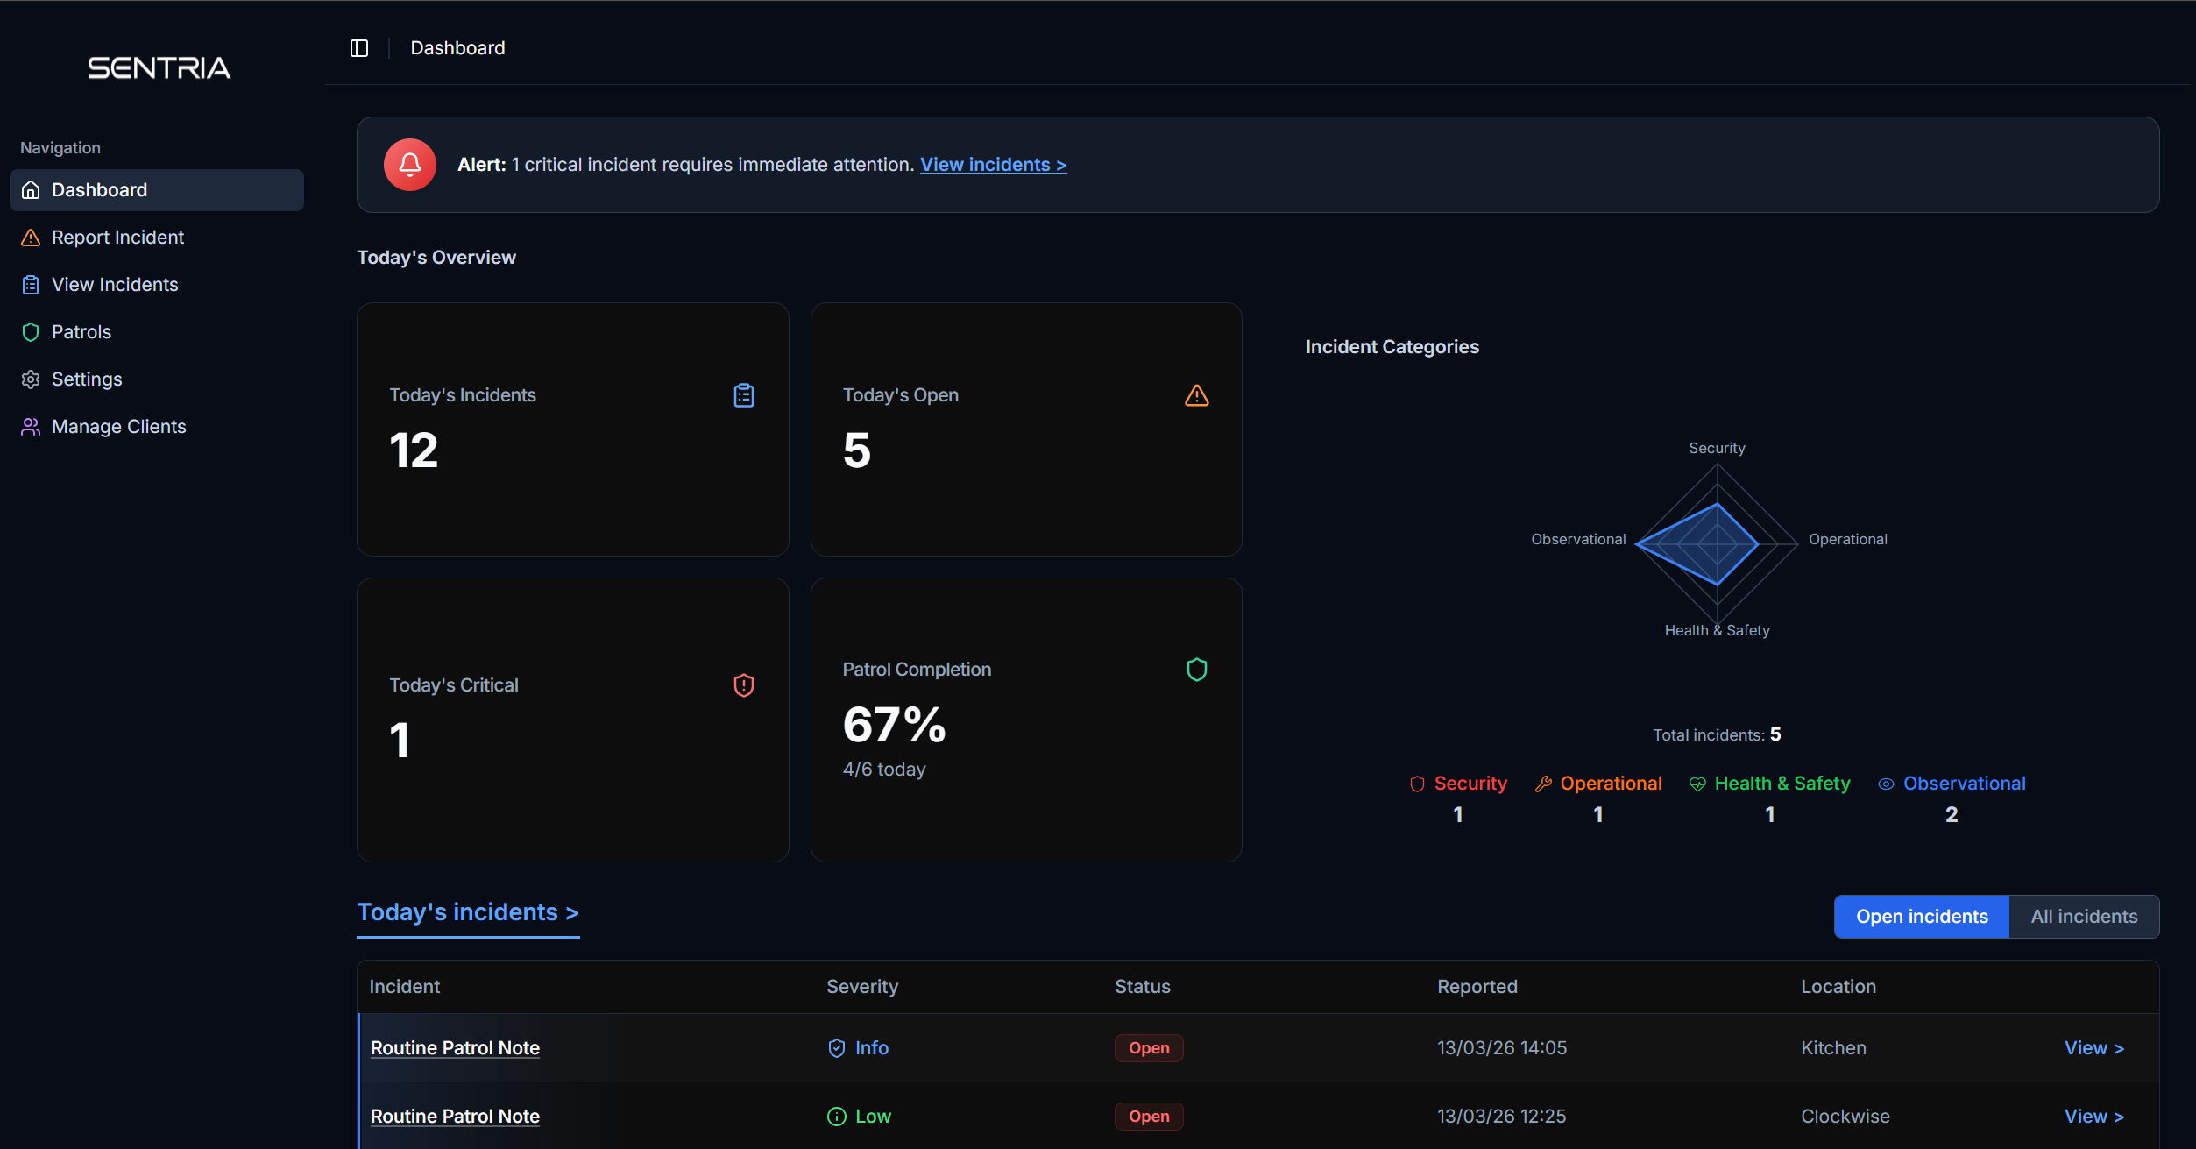Switch to All incidents filter
This screenshot has width=2196, height=1149.
[2083, 917]
